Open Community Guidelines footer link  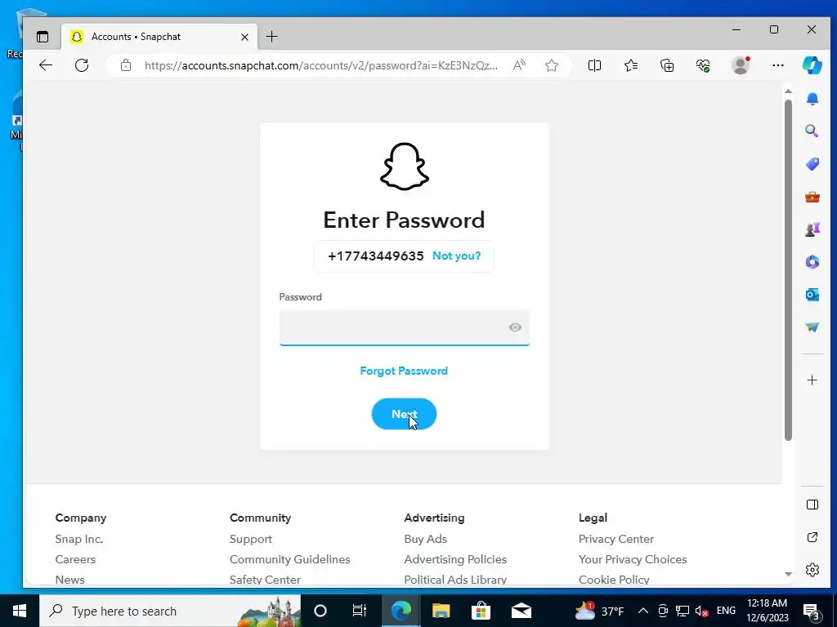point(290,559)
